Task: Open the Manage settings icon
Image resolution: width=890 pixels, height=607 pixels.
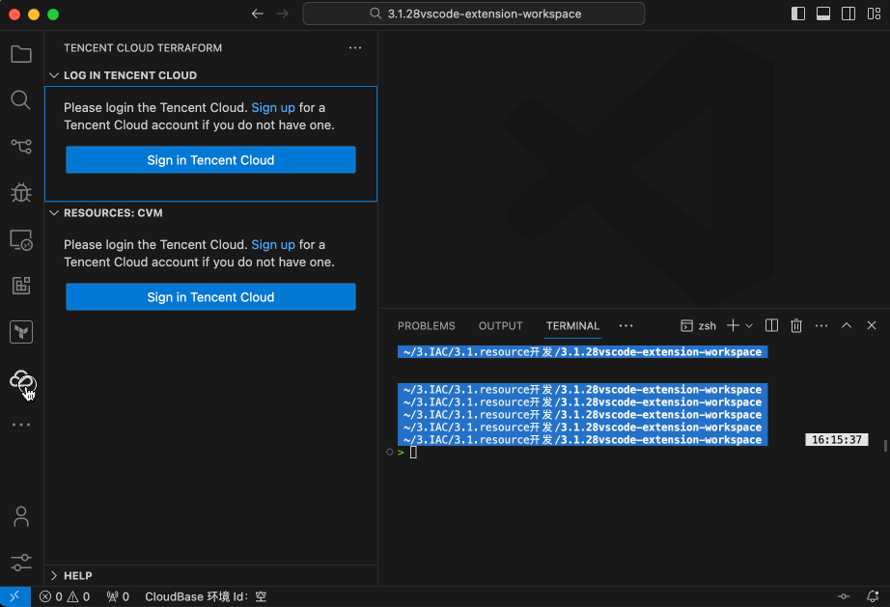Action: 21,563
